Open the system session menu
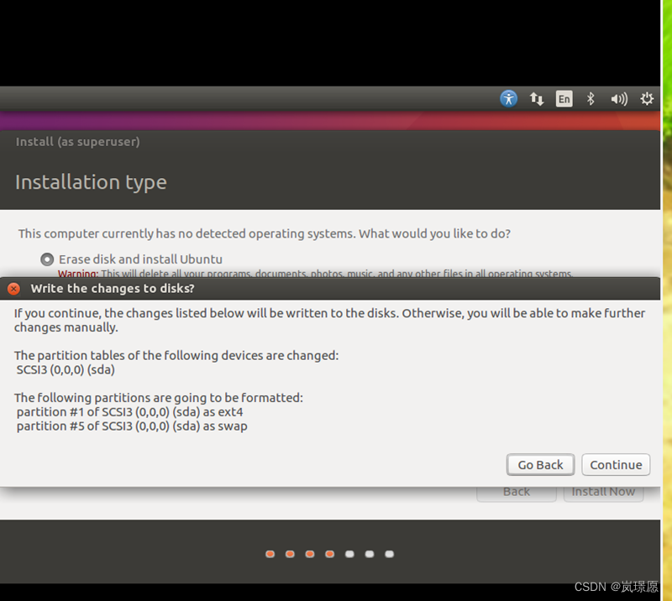This screenshot has width=672, height=601. point(646,98)
